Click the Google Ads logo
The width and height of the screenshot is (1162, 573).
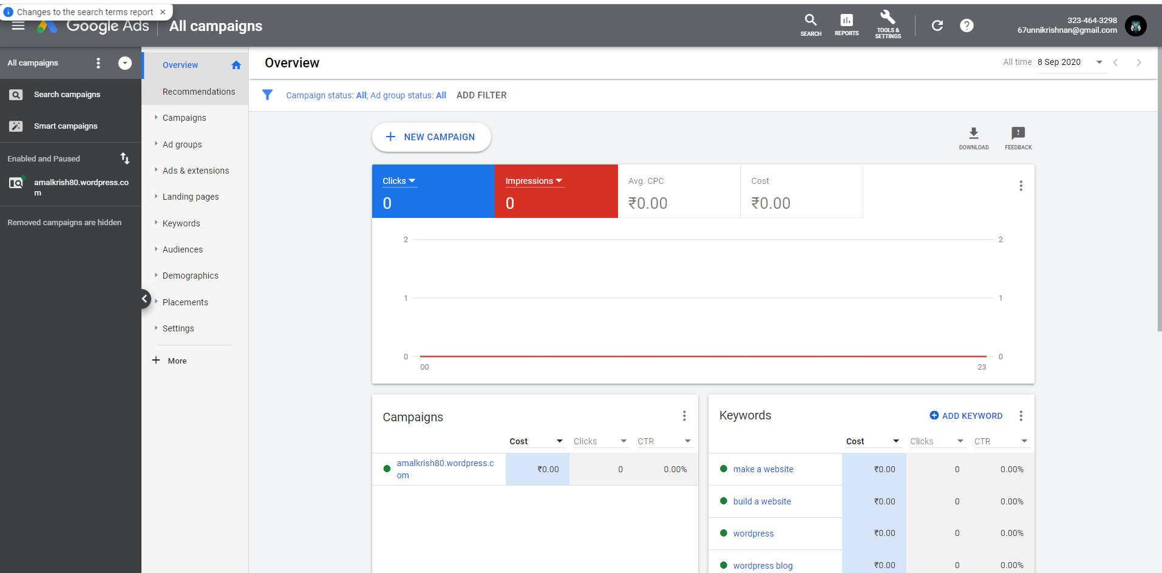pyautogui.click(x=92, y=26)
